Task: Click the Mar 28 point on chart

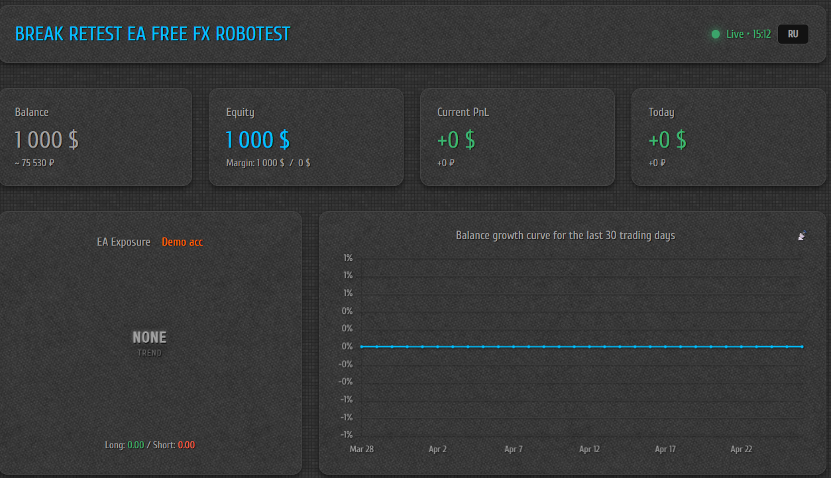Action: (x=362, y=346)
